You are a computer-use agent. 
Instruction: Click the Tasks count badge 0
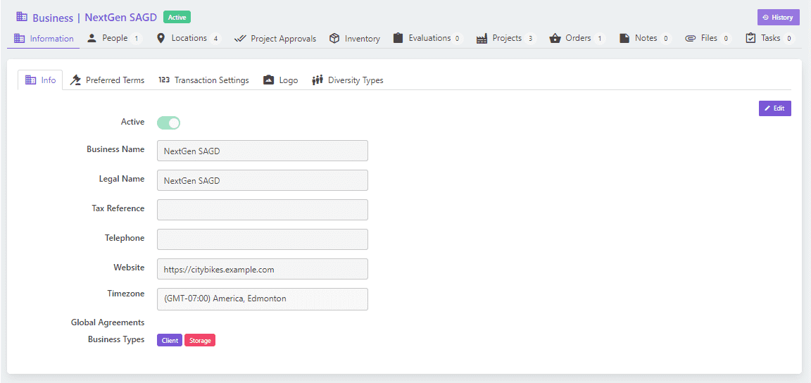coord(788,38)
